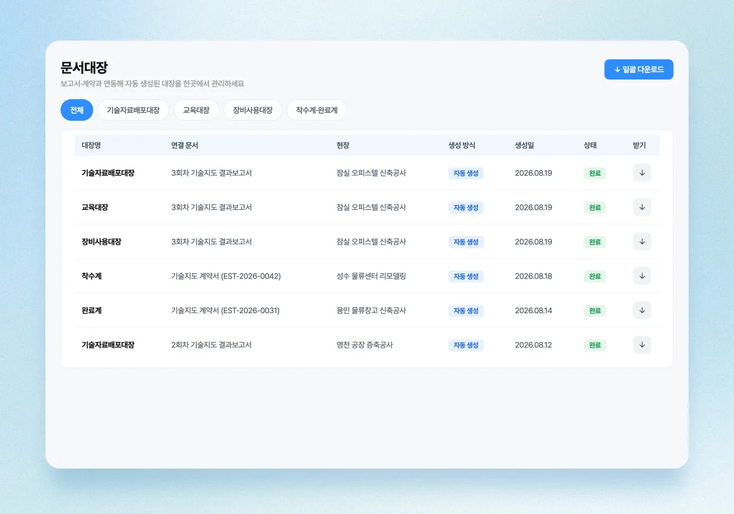734x514 pixels.
Task: Select the 전체 filter tab
Action: (x=77, y=110)
